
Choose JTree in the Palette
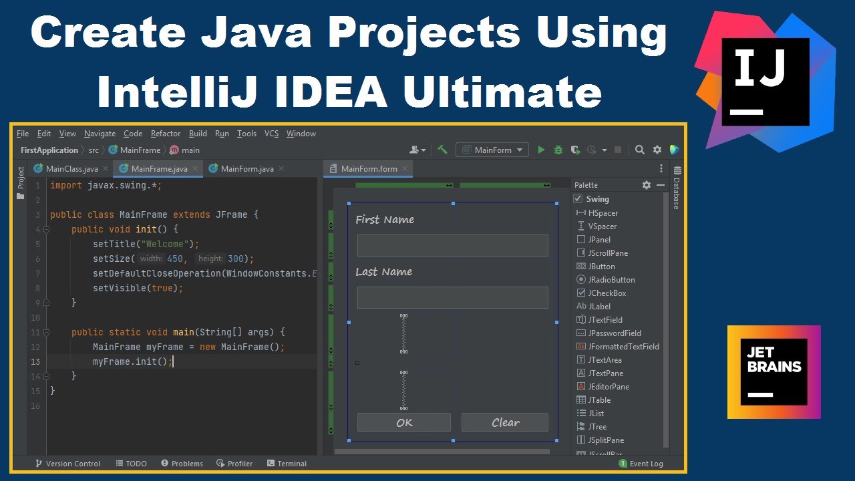(591, 427)
